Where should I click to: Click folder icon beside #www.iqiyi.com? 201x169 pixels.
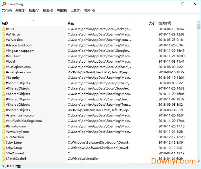coord(3,132)
